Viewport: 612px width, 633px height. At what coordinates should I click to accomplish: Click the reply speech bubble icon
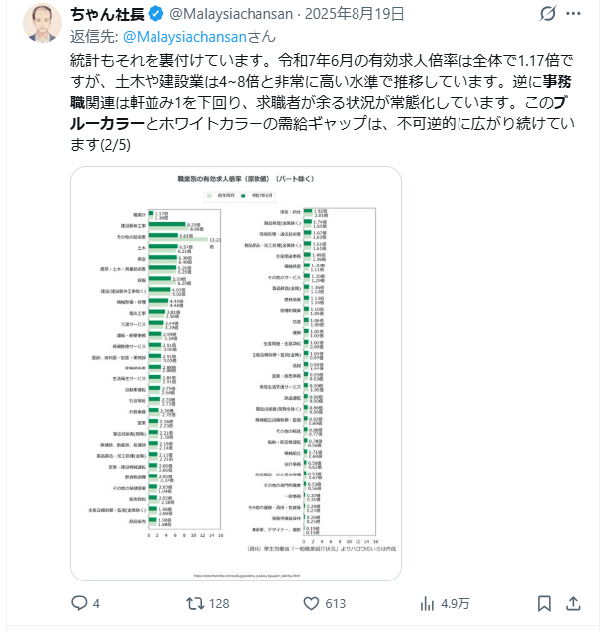pos(80,603)
